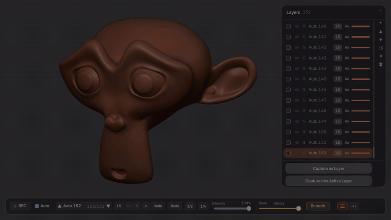Click the S button in bottom toolbar

pyautogui.click(x=137, y=206)
